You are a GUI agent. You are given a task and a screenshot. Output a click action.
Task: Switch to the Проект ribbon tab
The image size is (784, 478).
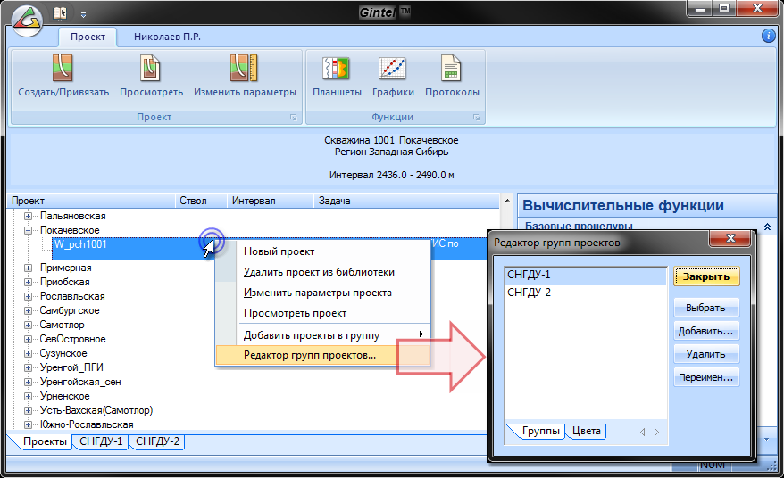point(88,37)
